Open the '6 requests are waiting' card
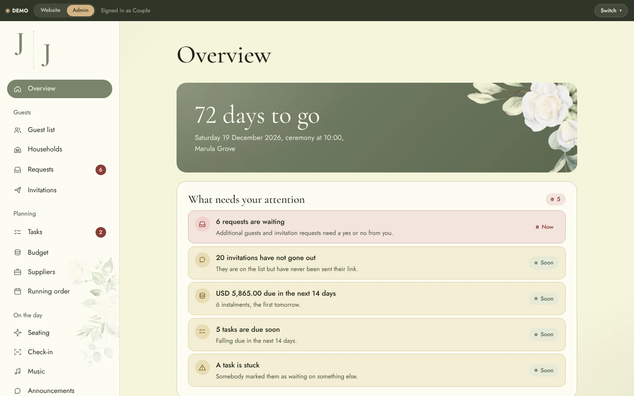 pos(376,227)
